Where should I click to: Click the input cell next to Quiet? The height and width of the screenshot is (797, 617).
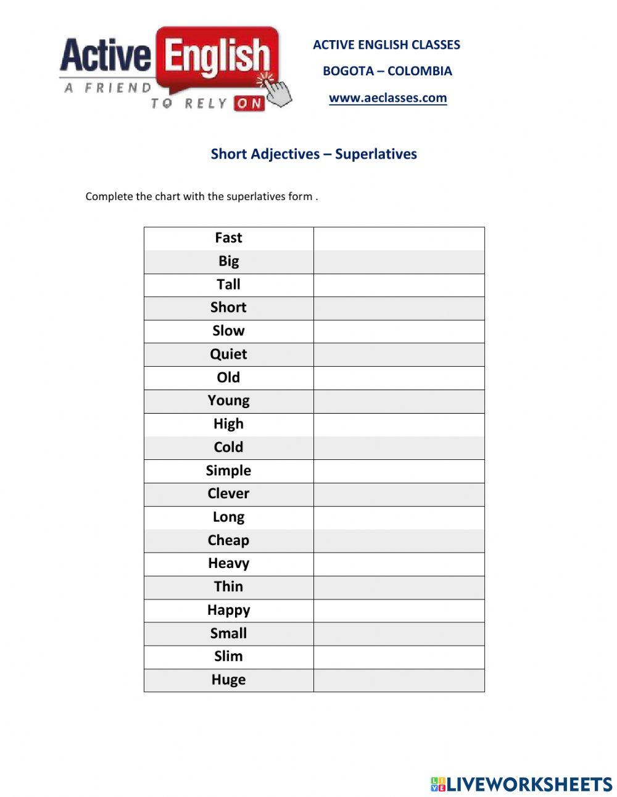click(x=399, y=355)
